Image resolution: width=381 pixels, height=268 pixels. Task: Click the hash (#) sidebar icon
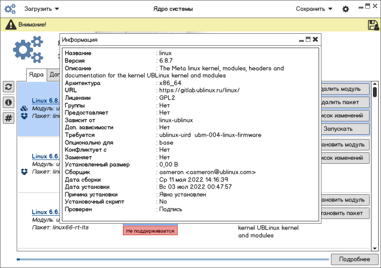tap(9, 118)
